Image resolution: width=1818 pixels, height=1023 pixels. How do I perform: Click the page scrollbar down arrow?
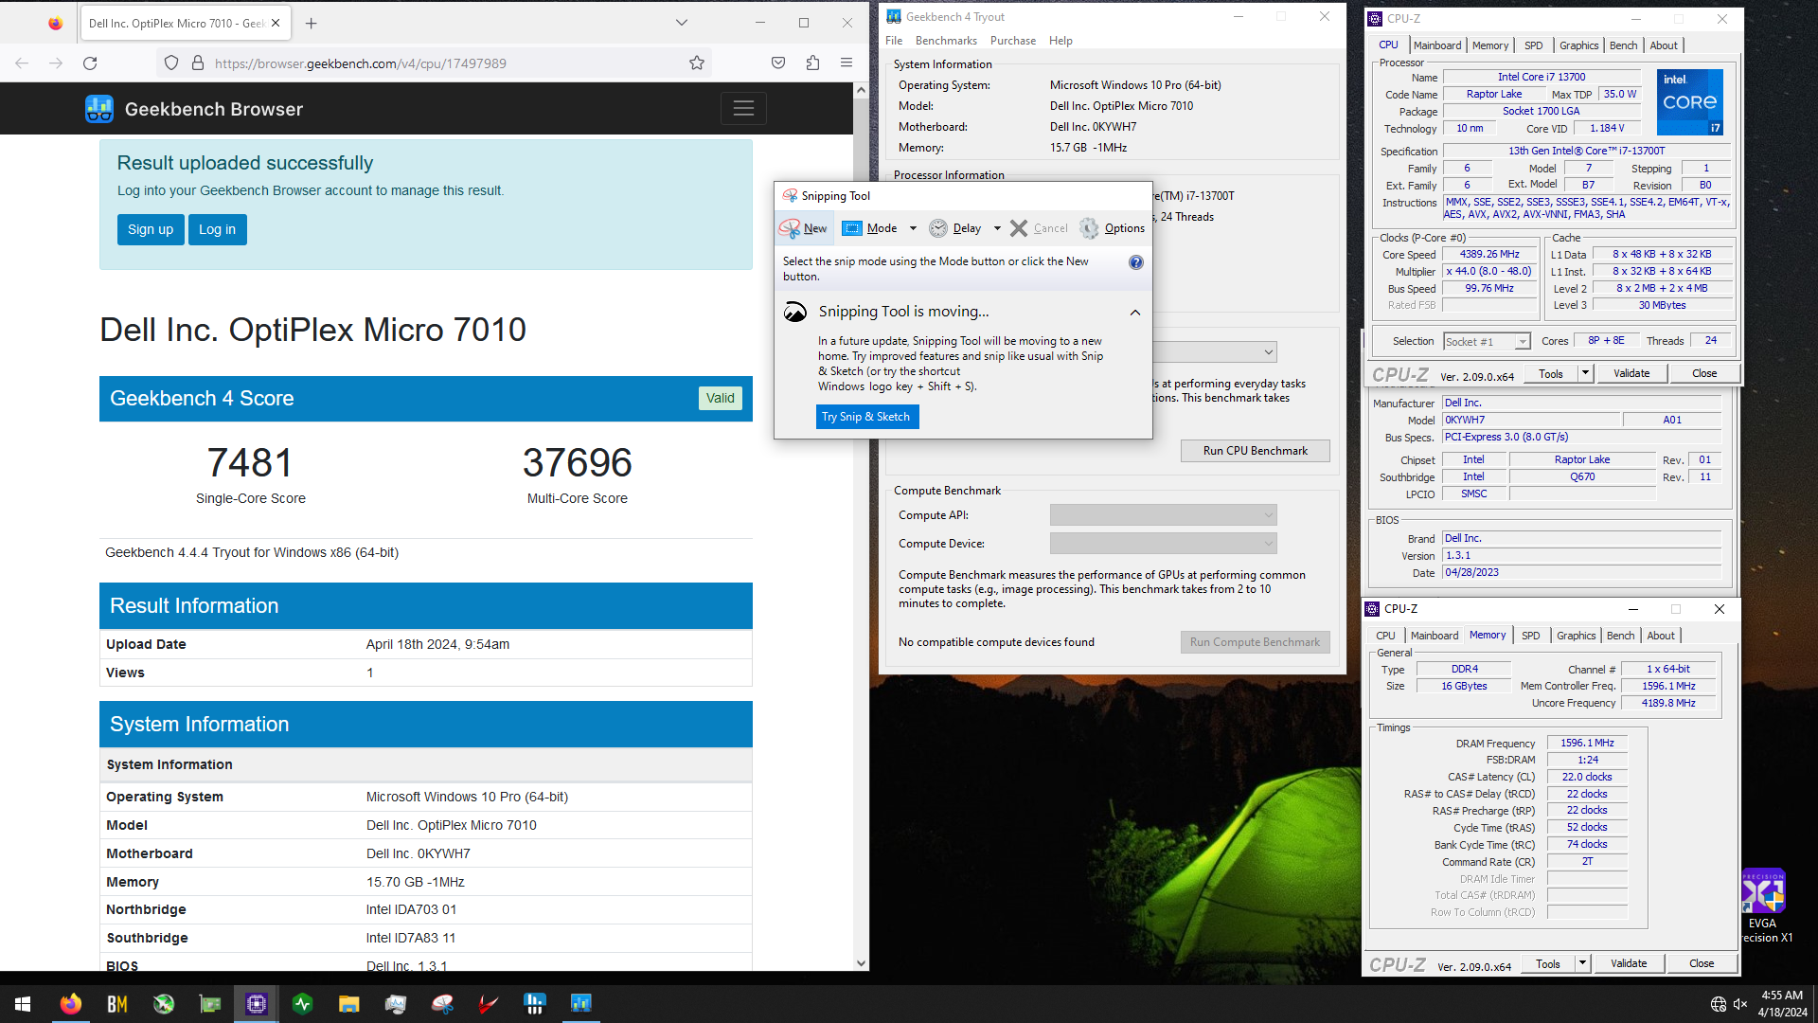[x=861, y=963]
